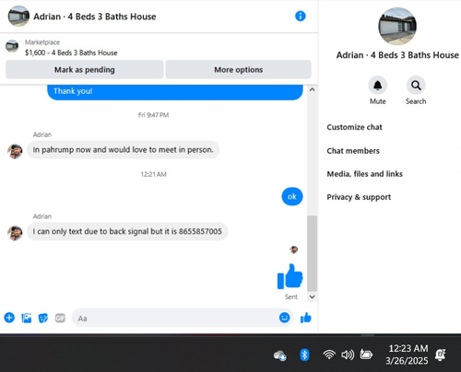Choose a GIF using the GIF icon

pos(60,318)
